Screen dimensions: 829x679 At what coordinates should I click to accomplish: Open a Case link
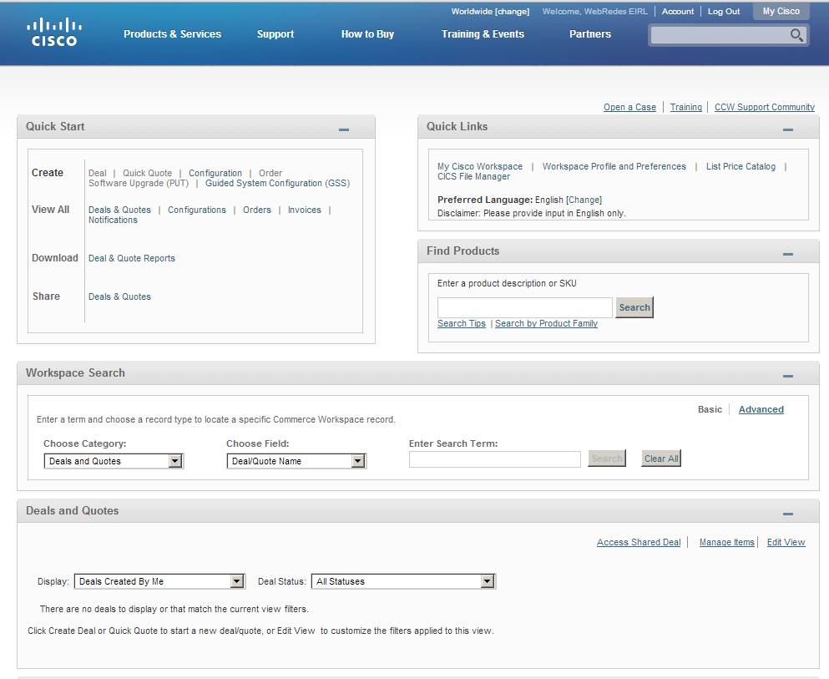coord(629,107)
